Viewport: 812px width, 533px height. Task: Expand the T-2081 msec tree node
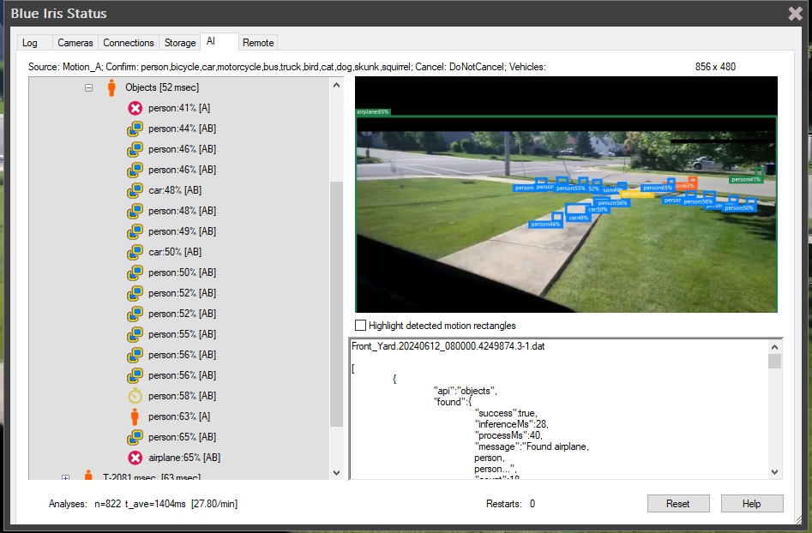65,477
